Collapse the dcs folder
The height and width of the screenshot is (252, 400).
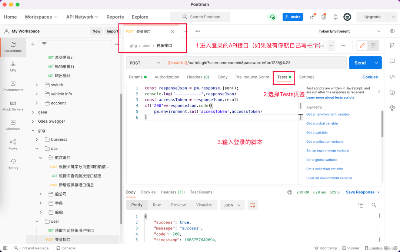(x=37, y=149)
